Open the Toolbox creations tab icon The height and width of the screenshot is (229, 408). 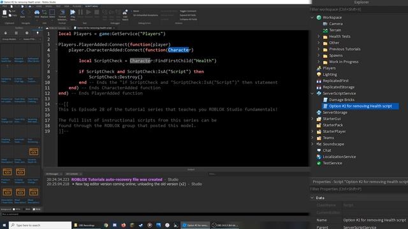(x=38, y=33)
